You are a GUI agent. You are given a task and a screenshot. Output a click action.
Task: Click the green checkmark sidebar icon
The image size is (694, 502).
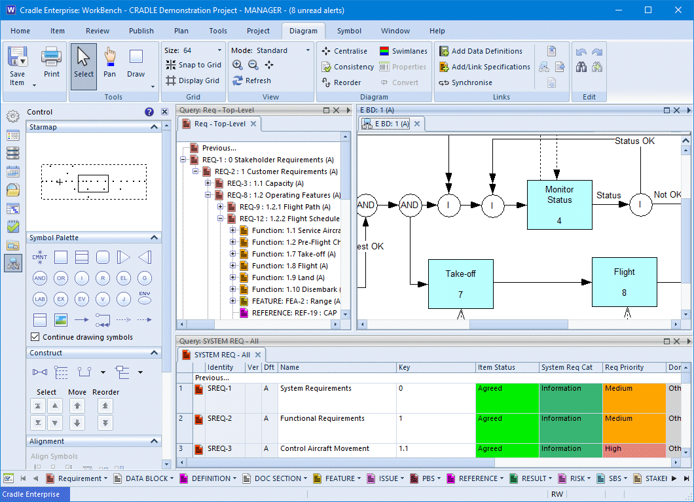pyautogui.click(x=13, y=226)
